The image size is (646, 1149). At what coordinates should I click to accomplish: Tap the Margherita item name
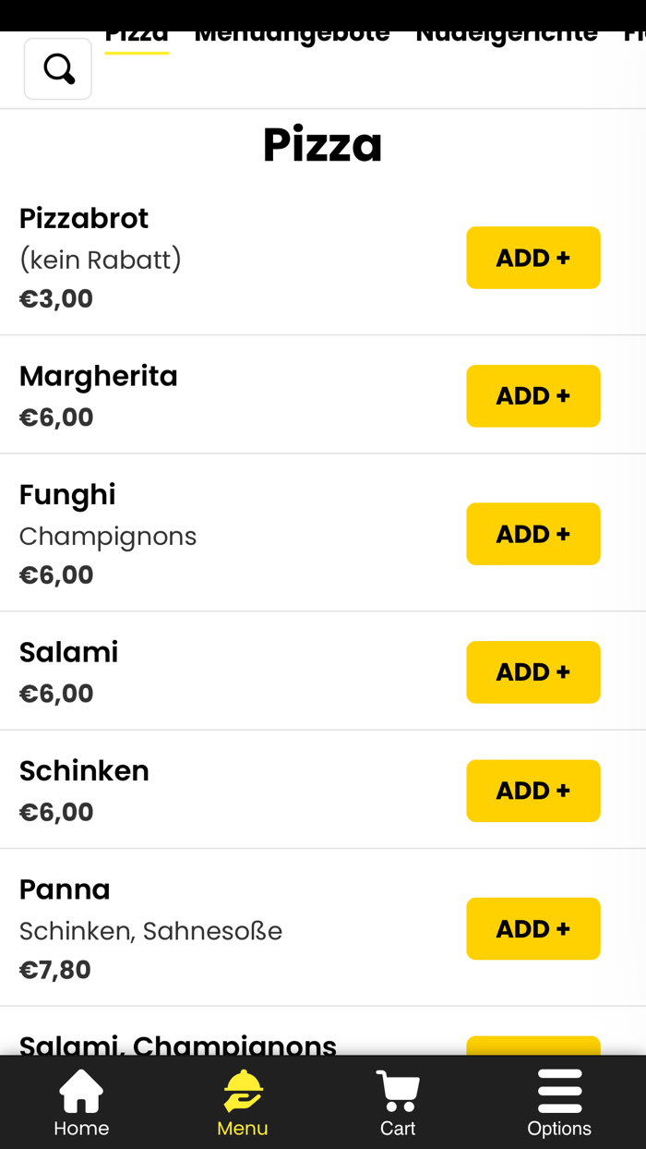point(99,376)
